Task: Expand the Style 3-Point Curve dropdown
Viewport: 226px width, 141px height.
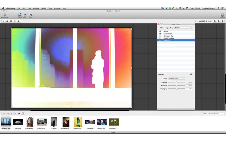Action: click(x=177, y=78)
